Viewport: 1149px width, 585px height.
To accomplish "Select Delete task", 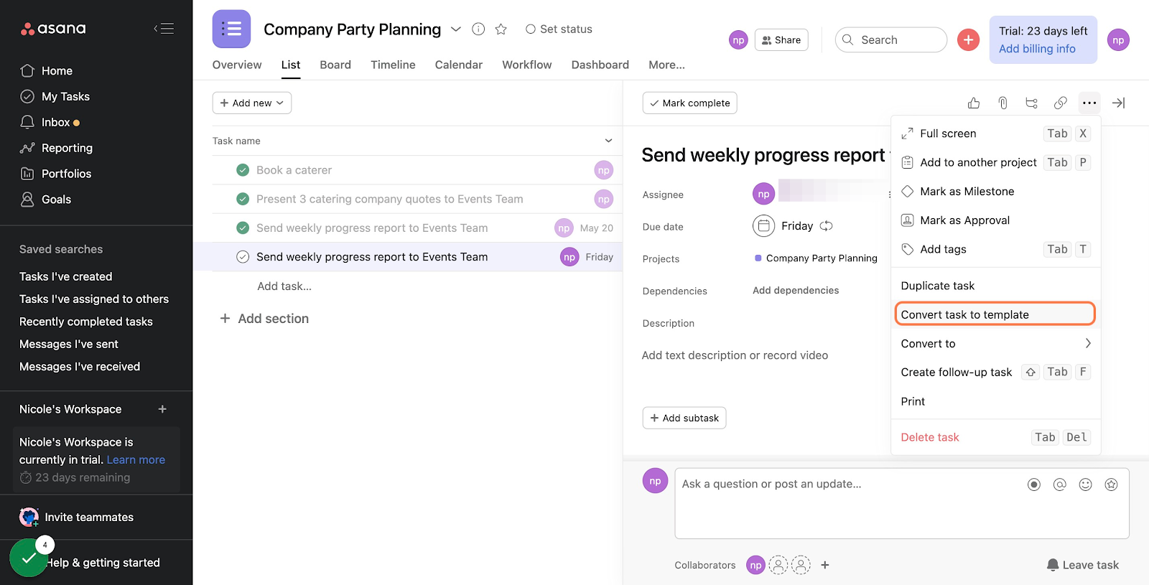I will coord(996,437).
